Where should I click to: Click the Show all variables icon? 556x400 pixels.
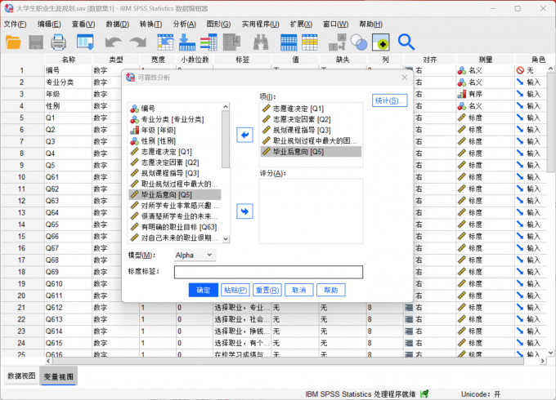tap(381, 42)
